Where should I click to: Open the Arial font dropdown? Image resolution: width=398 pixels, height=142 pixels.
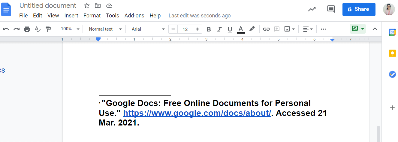[x=148, y=29]
